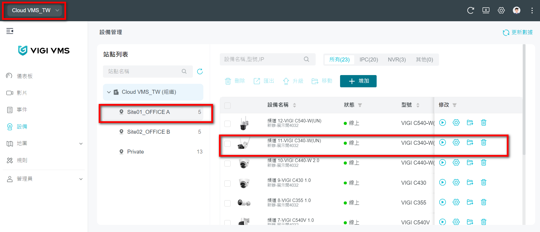
Task: Open settings for VIGI C440-W row
Action: [456, 162]
